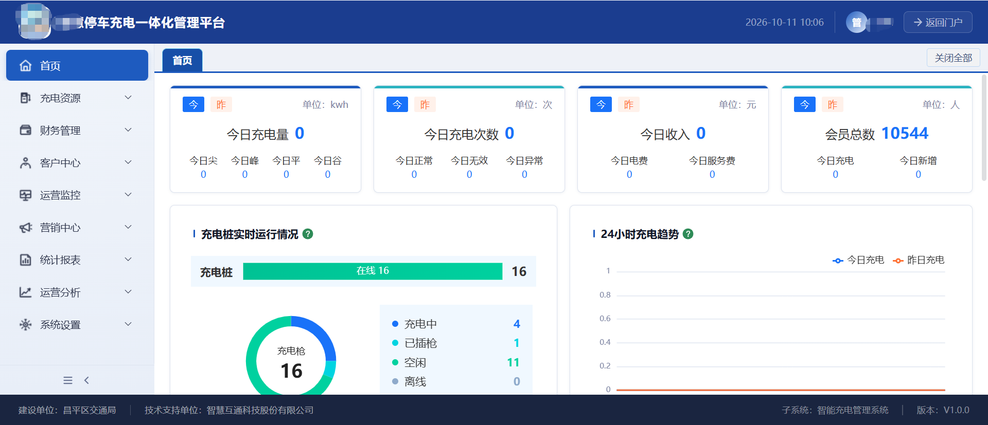Open the 统计报表 menu item
This screenshot has width=988, height=425.
(77, 260)
